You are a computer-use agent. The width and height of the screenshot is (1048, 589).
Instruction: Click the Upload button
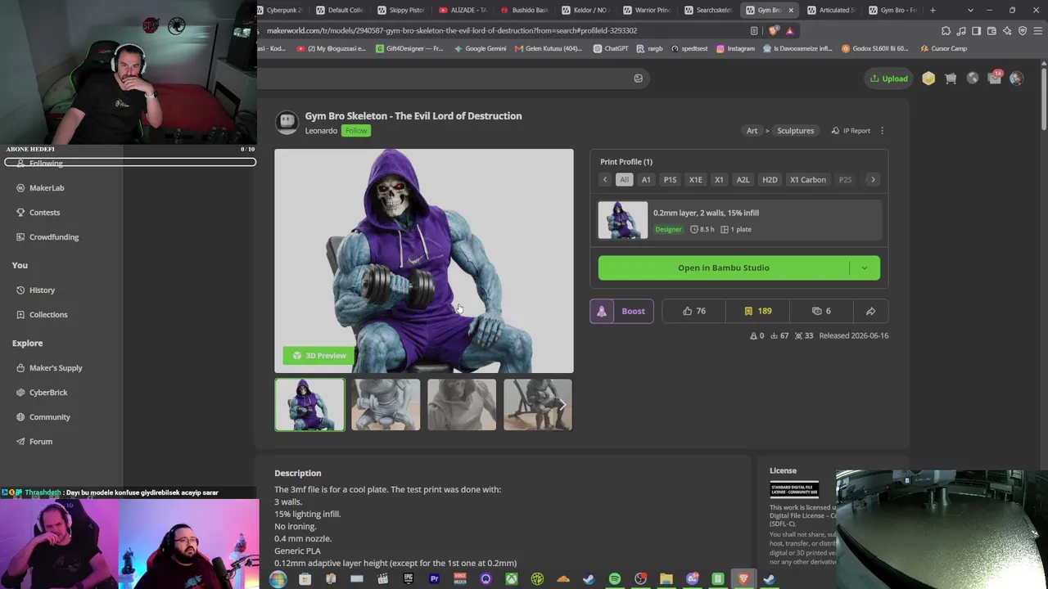point(889,79)
